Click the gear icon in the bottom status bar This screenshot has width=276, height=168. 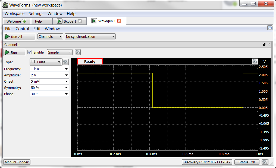coord(265,162)
